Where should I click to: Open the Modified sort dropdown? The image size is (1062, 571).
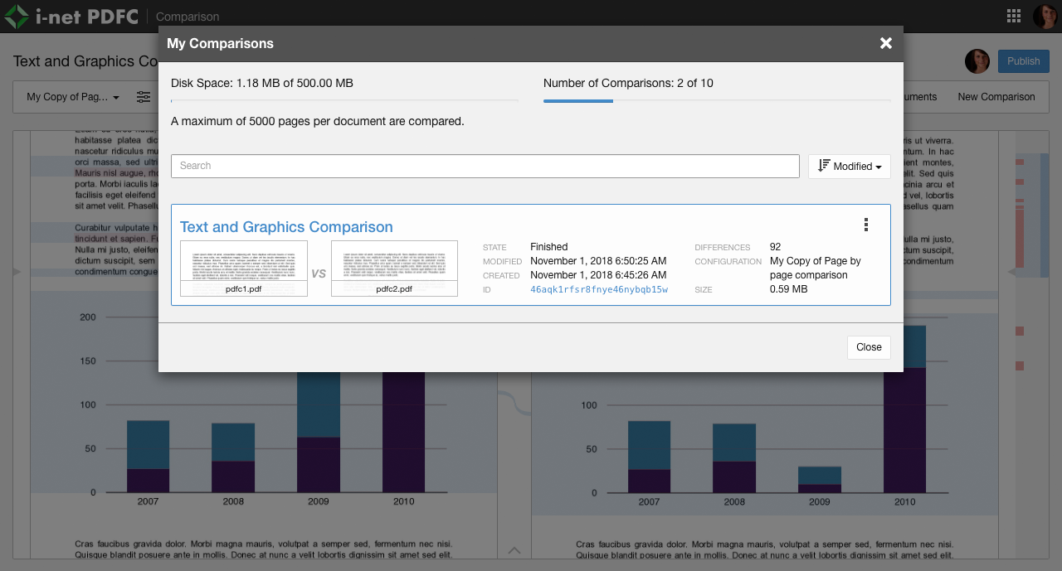coord(850,166)
